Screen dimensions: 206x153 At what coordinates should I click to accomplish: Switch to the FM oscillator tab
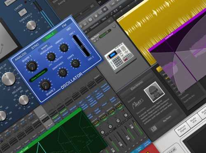(x=64, y=26)
